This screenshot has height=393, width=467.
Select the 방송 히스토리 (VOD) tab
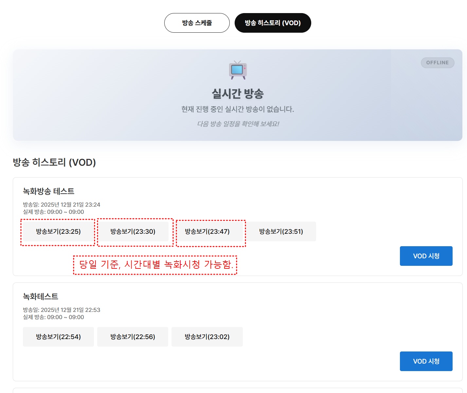[x=273, y=23]
